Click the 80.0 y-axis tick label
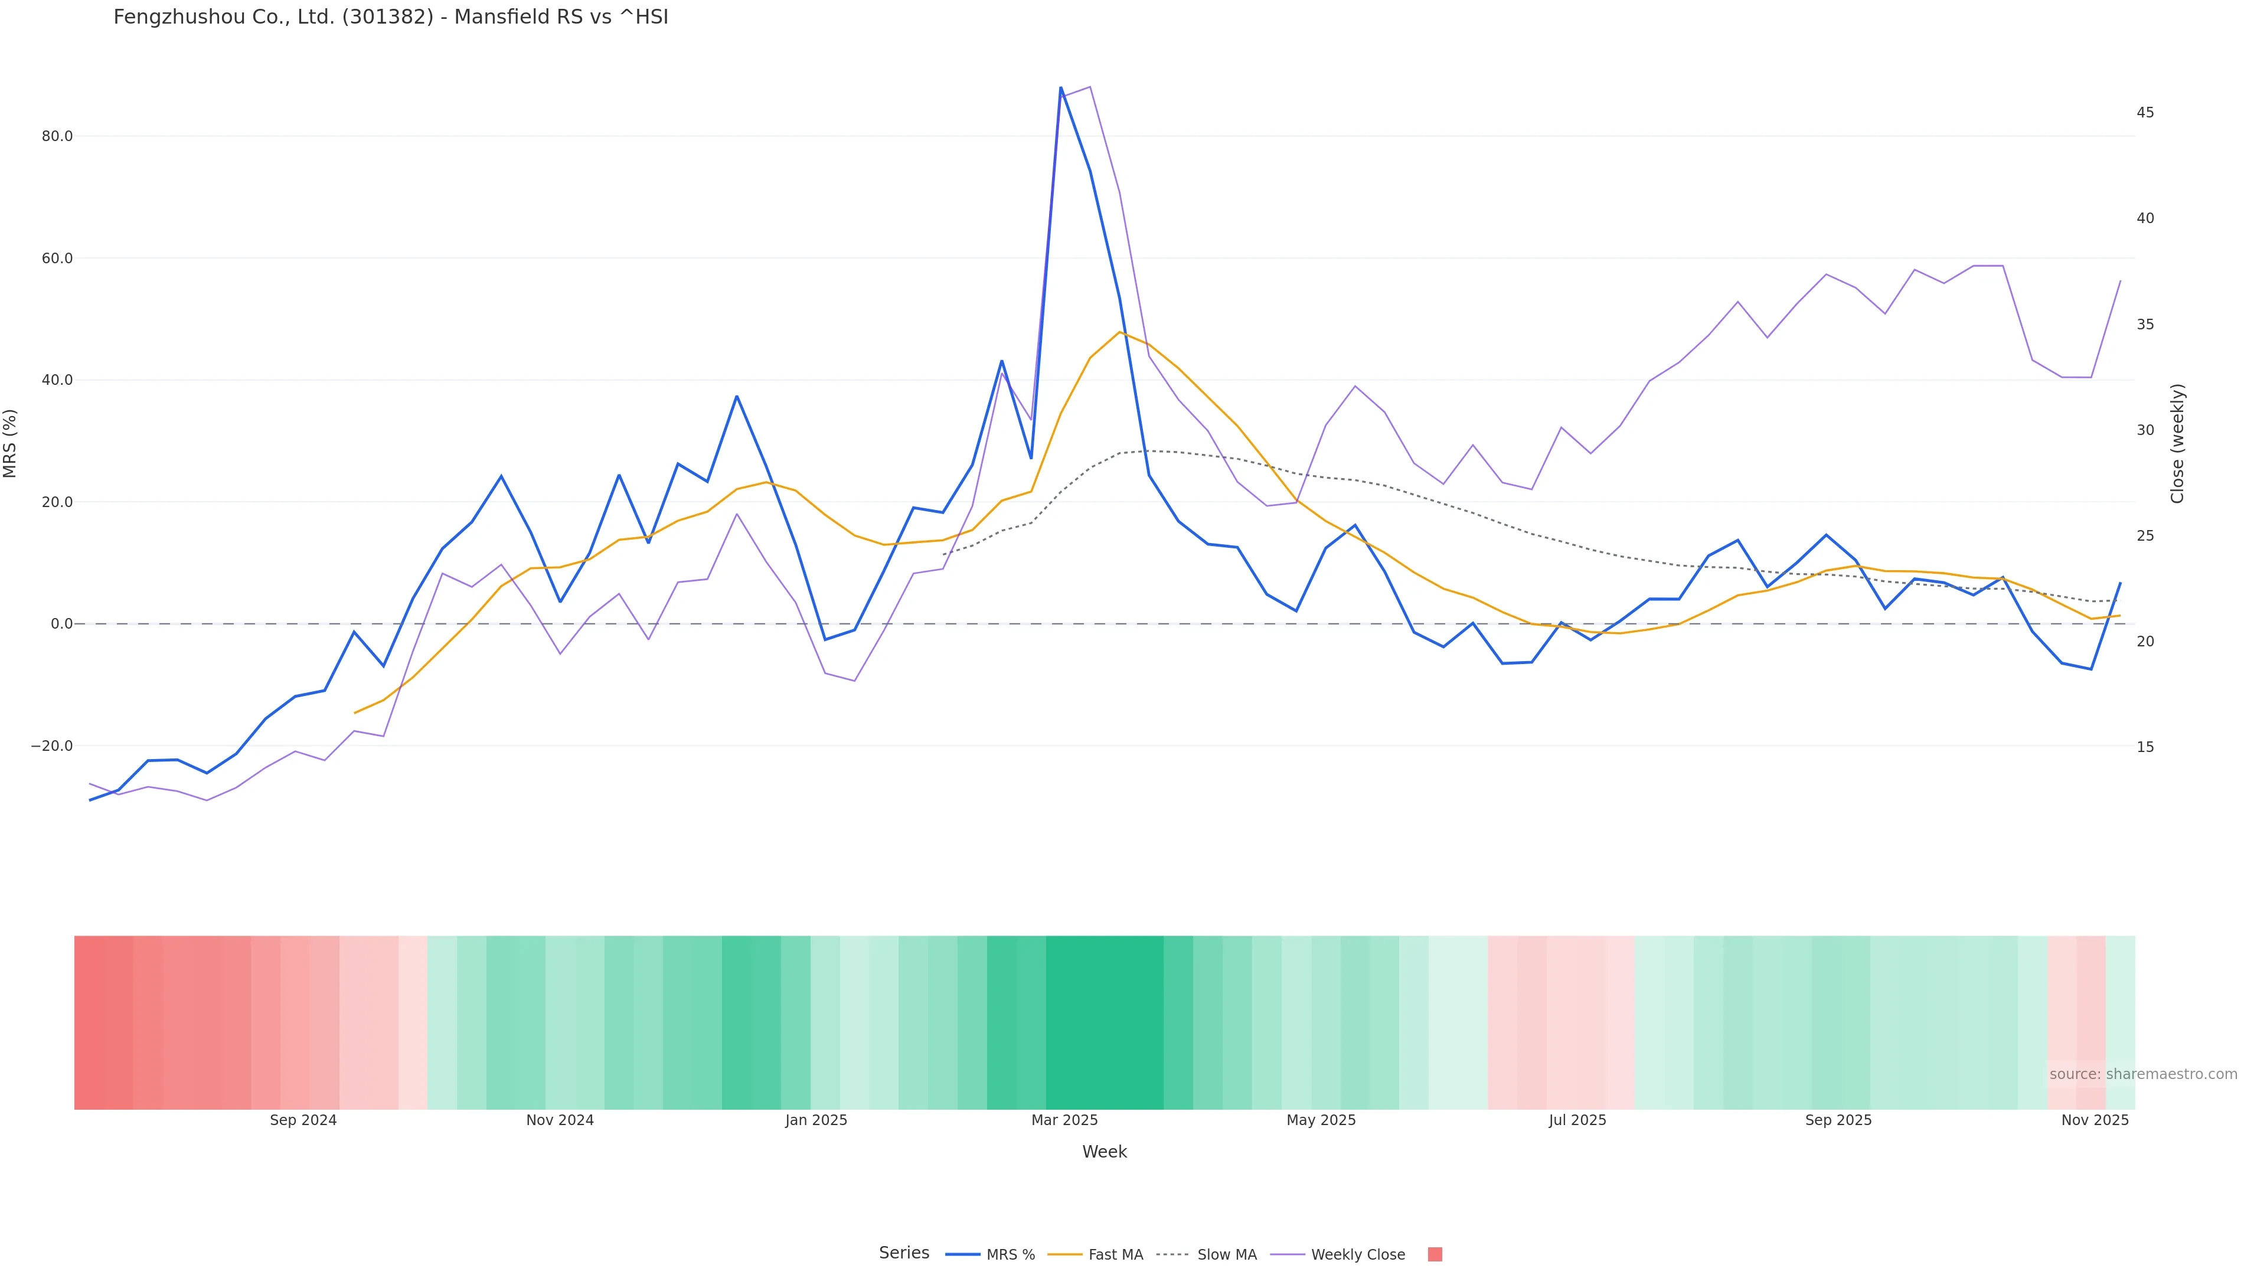Image resolution: width=2267 pixels, height=1275 pixels. pyautogui.click(x=57, y=136)
